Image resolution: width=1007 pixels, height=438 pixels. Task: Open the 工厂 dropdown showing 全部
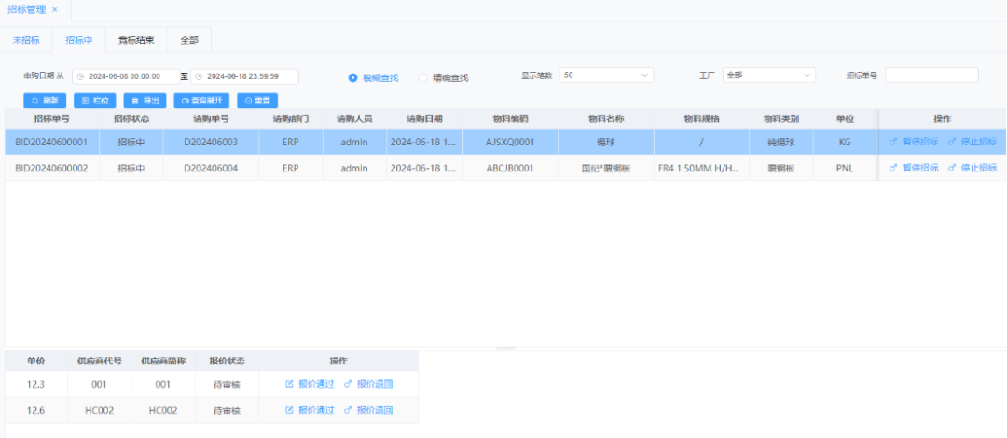click(768, 75)
